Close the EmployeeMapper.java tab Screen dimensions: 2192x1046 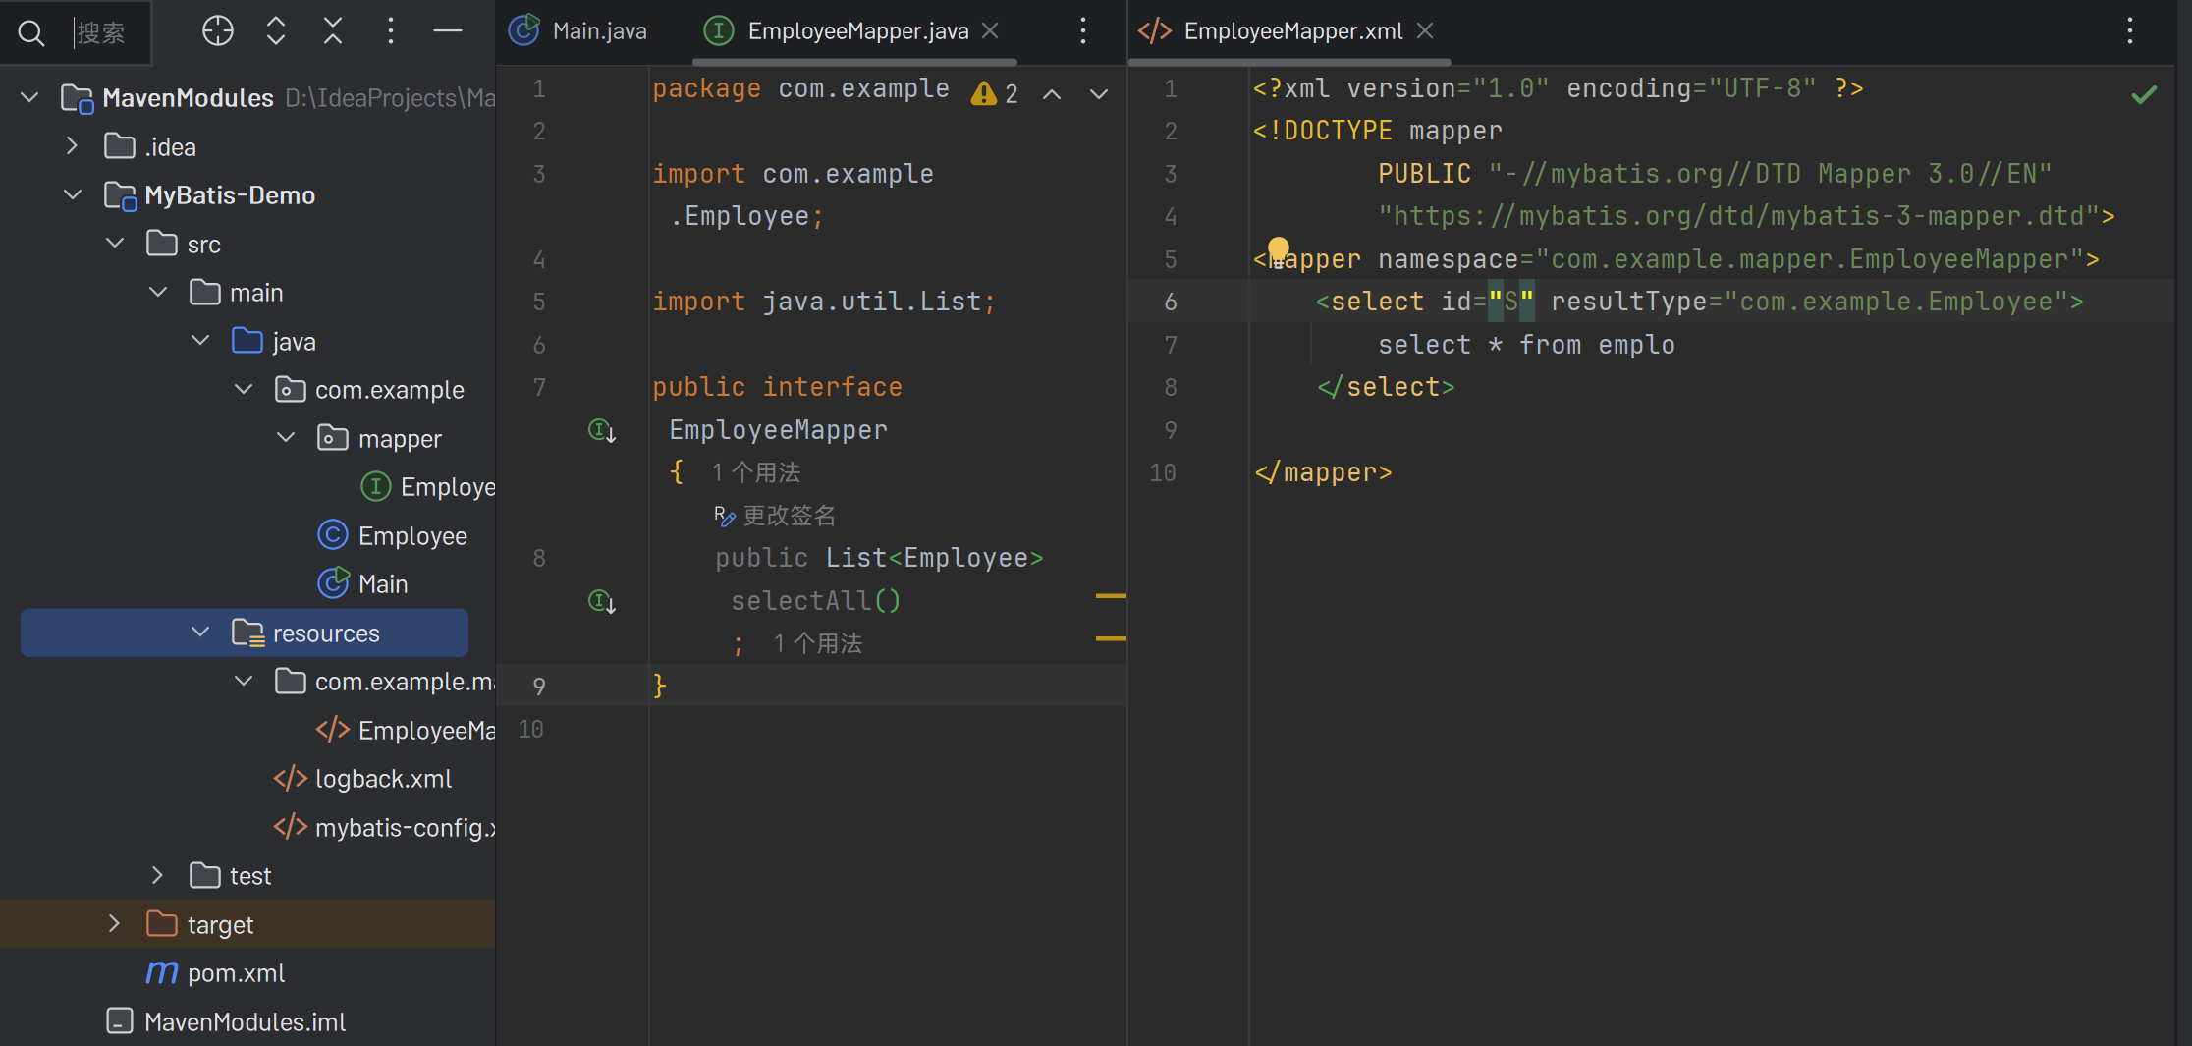point(990,31)
